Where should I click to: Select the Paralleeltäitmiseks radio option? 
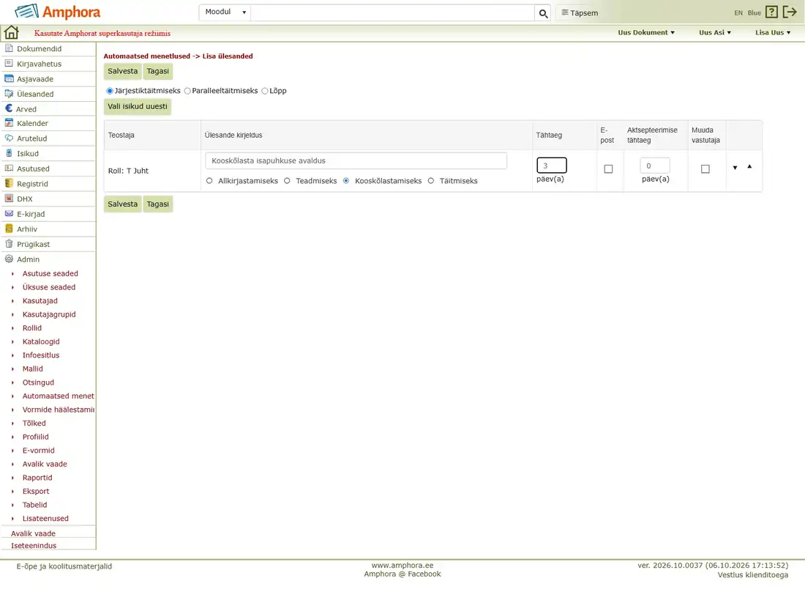(187, 91)
